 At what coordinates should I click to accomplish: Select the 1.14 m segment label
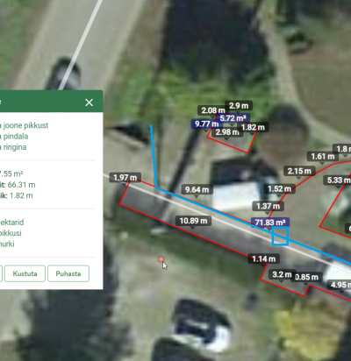[x=264, y=259]
